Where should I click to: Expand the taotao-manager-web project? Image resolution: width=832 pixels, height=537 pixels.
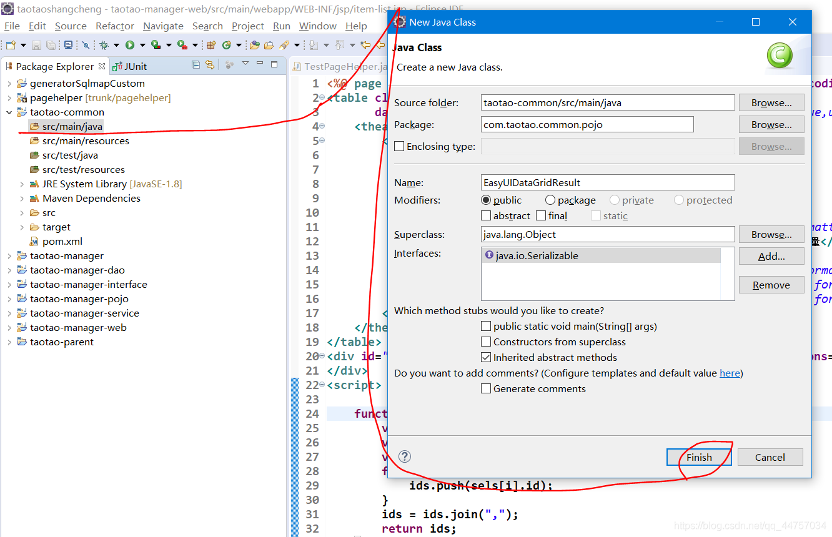[x=9, y=328]
